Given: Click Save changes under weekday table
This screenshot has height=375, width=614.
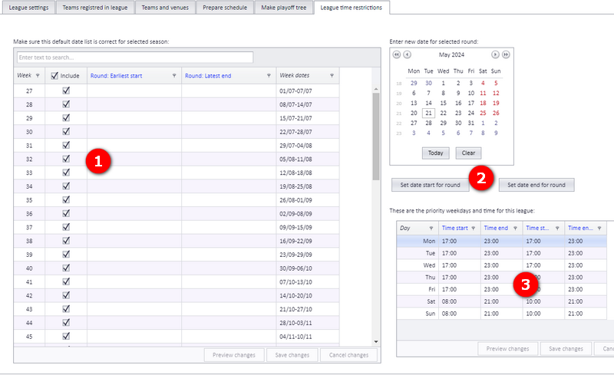Looking at the screenshot, I should 566,348.
